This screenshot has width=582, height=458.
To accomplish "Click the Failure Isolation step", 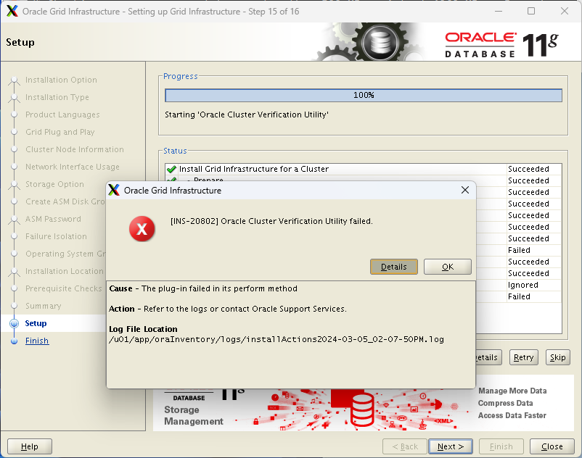I will 56,236.
